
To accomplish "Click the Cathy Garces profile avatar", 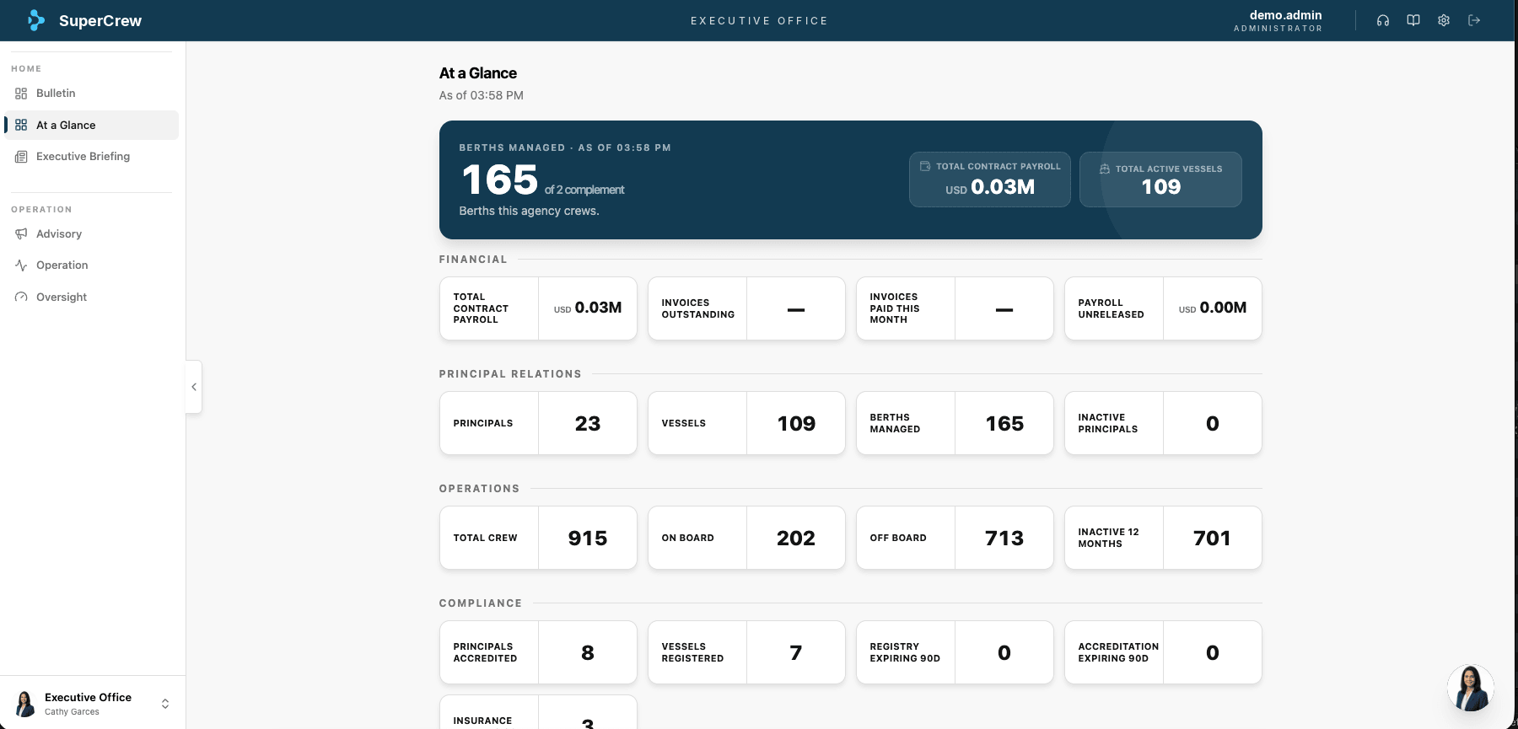I will [x=25, y=704].
